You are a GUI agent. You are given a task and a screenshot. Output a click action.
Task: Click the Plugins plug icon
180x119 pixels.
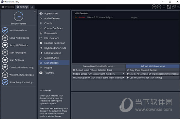coord(41,68)
